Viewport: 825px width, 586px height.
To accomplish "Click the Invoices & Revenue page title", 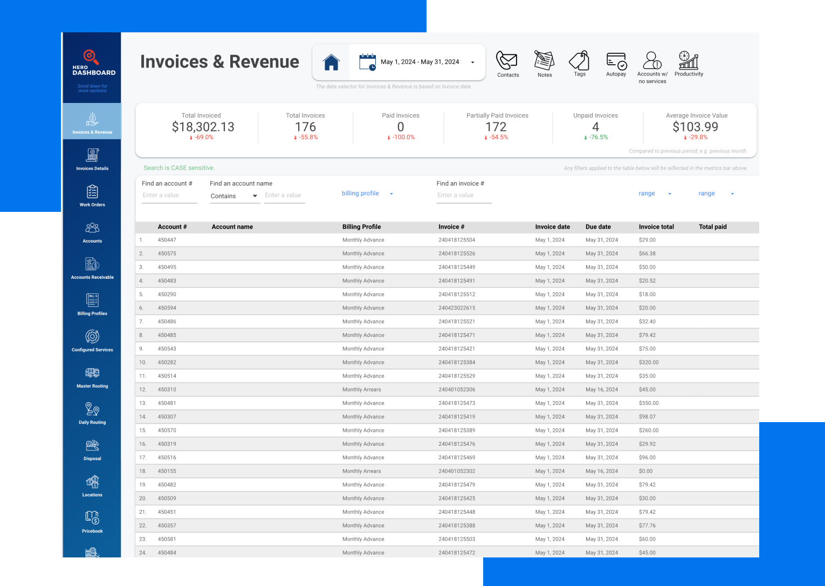I will click(x=219, y=61).
